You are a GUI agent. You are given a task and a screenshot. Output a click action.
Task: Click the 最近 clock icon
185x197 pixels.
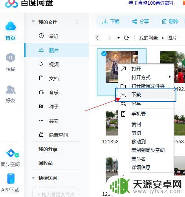point(41,36)
